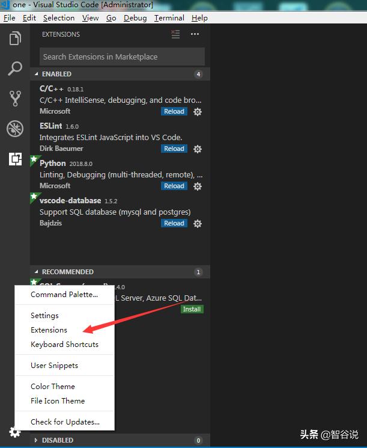Reload the C/C++ extension

[174, 111]
